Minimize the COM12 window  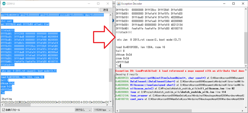(x=89, y=3)
